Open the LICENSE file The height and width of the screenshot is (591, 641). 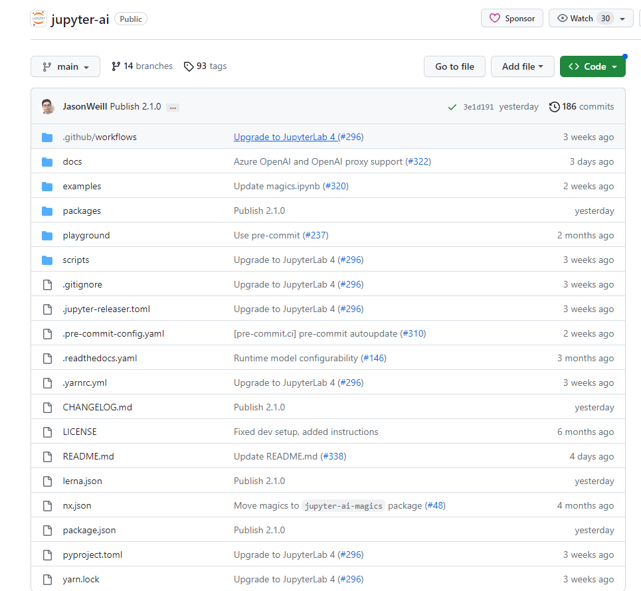80,432
